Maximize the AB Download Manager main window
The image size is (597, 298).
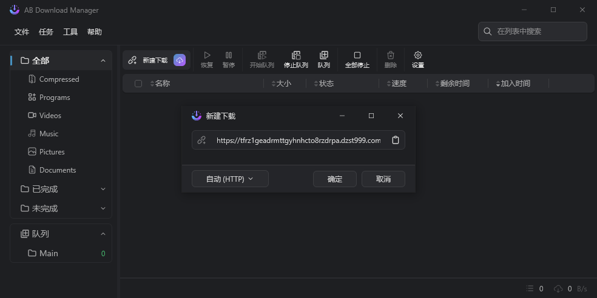pyautogui.click(x=553, y=10)
